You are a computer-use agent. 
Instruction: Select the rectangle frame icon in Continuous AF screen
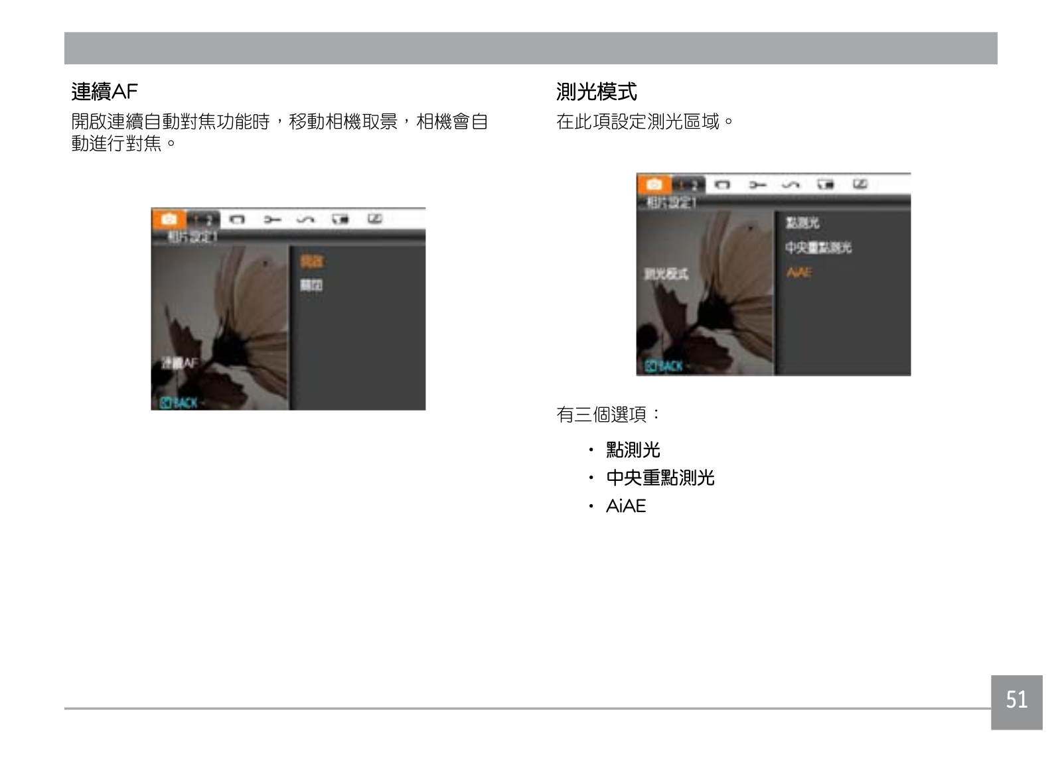point(237,220)
